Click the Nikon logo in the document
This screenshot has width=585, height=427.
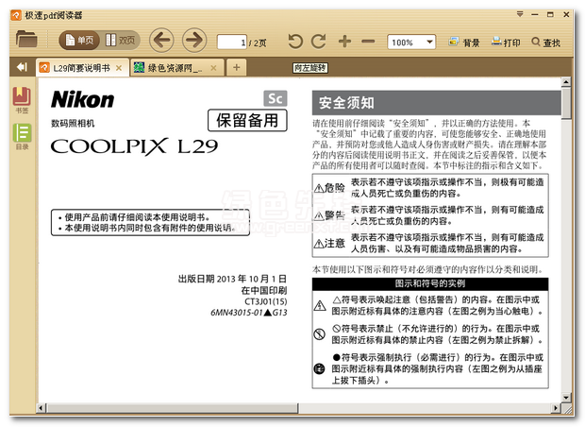[x=82, y=100]
